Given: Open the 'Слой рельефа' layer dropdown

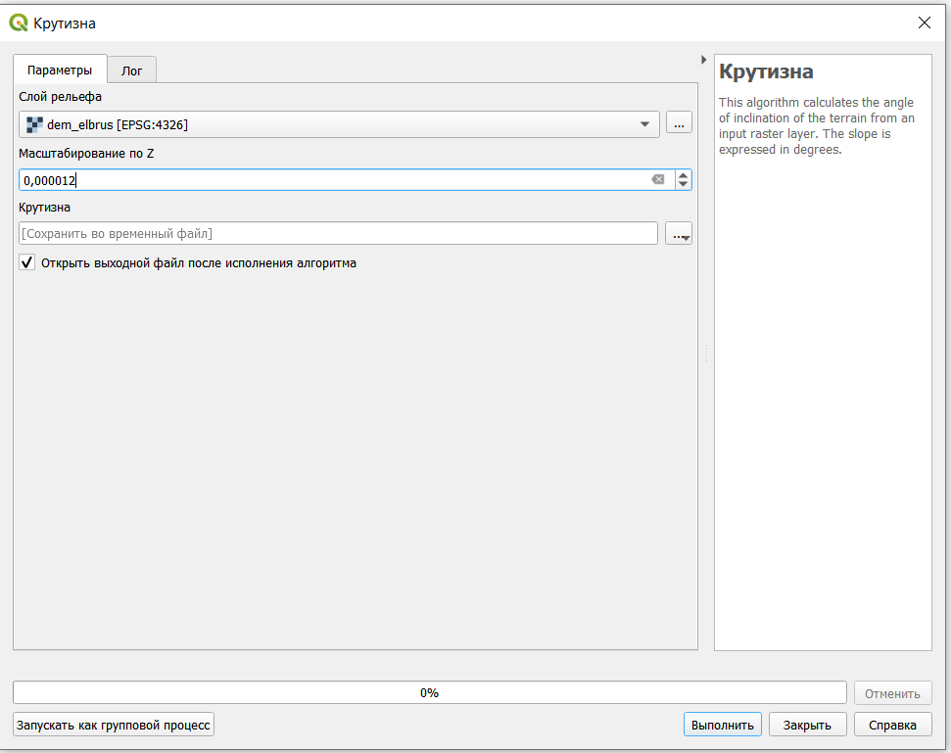Looking at the screenshot, I should coord(644,124).
